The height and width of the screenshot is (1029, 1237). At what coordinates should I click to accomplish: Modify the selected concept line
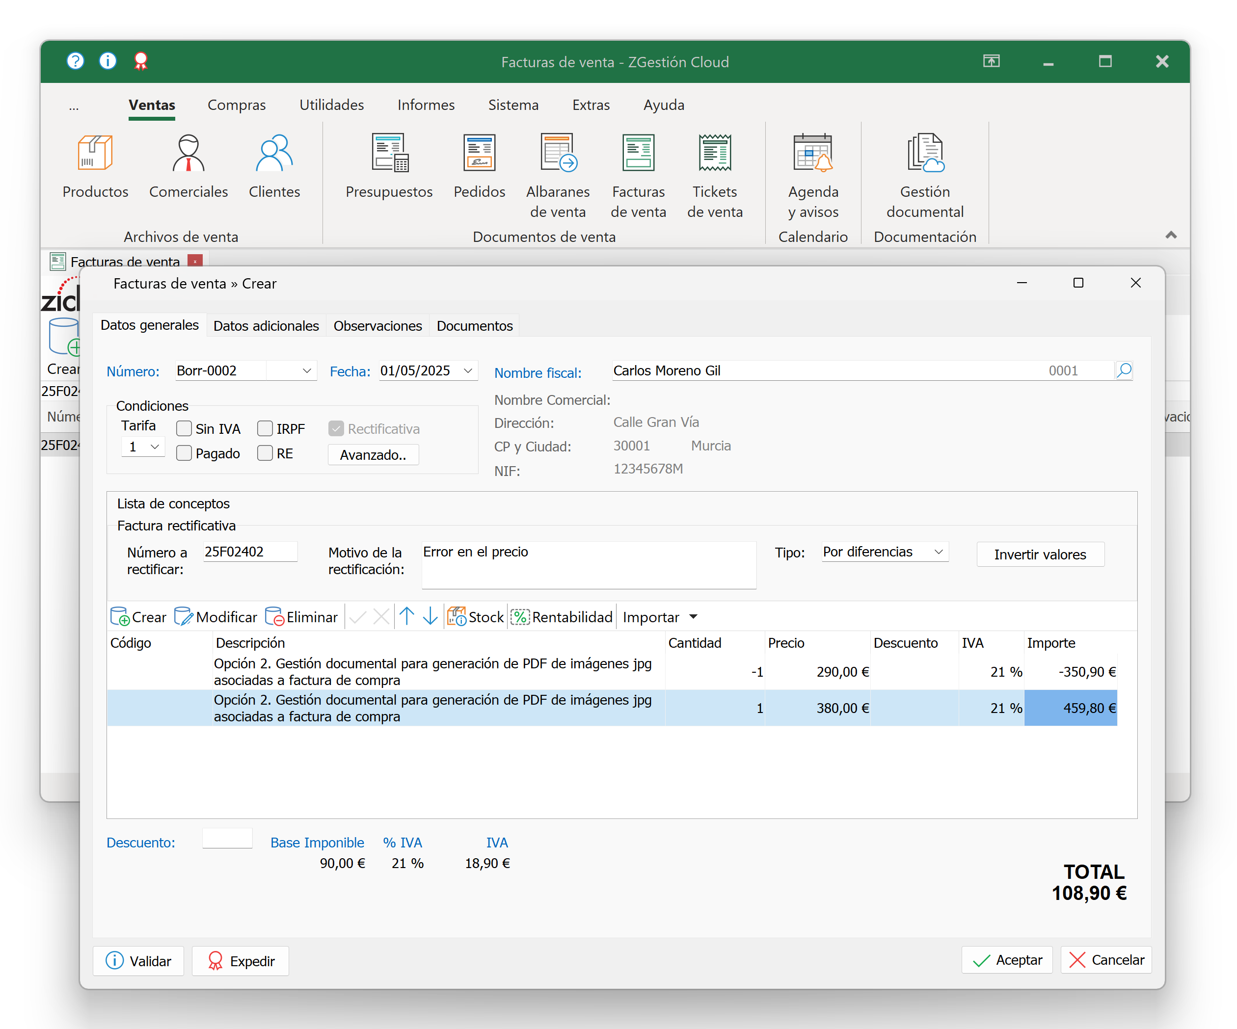click(x=215, y=617)
